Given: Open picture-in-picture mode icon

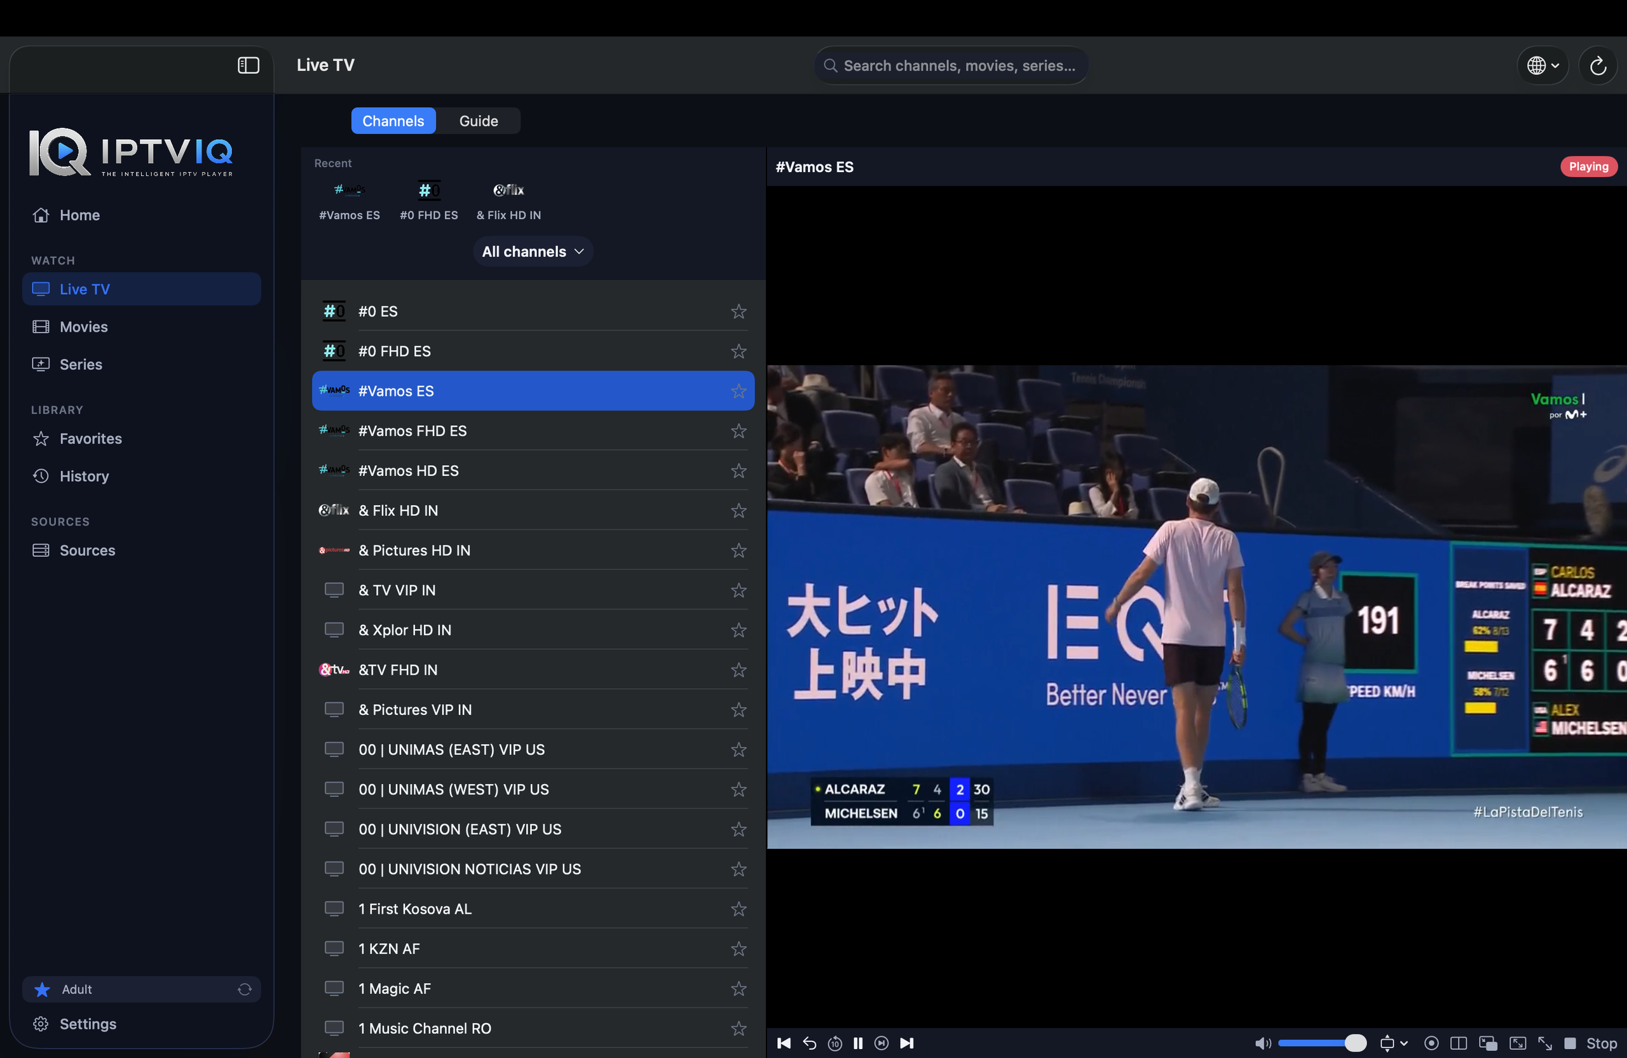Looking at the screenshot, I should 1488,1043.
